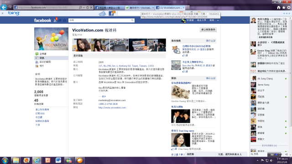
Task: Open browser Tools gear icon
Action: tap(289, 7)
